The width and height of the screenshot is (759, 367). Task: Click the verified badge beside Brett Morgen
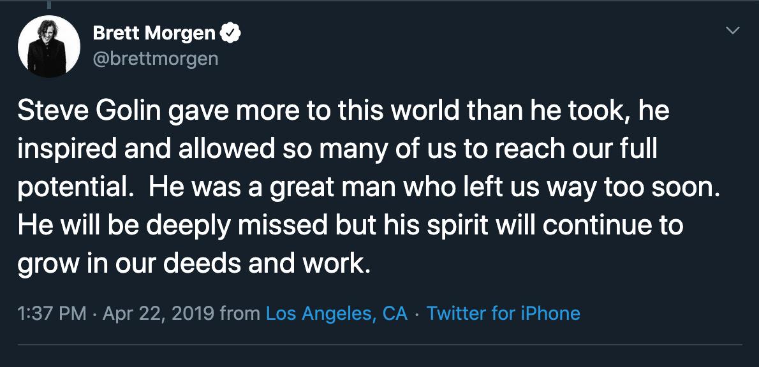point(230,33)
